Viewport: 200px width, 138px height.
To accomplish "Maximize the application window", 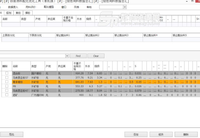I will coord(192,1).
